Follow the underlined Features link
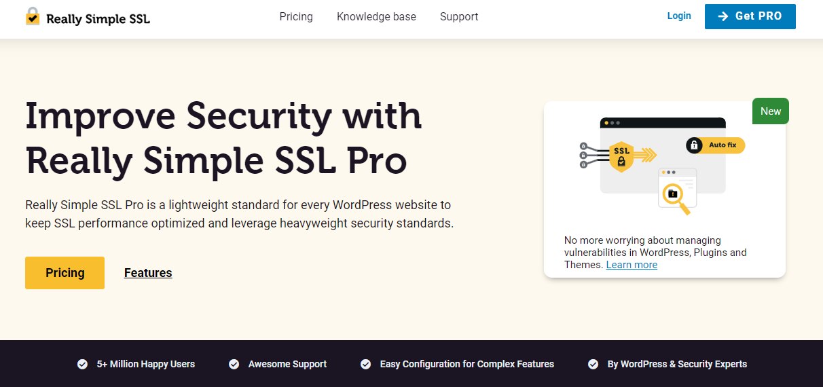The image size is (823, 387). point(148,273)
